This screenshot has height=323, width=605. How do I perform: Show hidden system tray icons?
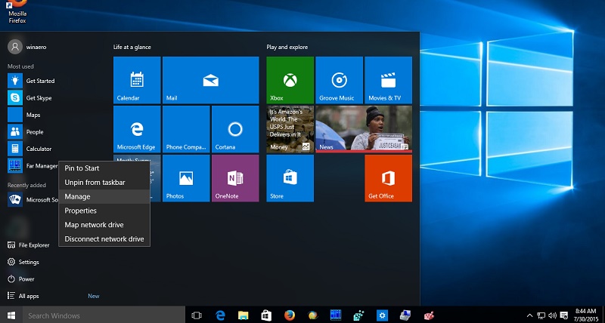click(x=530, y=315)
